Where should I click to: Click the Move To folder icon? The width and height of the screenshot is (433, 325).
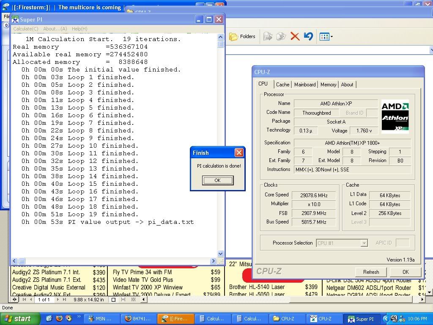[x=268, y=36]
